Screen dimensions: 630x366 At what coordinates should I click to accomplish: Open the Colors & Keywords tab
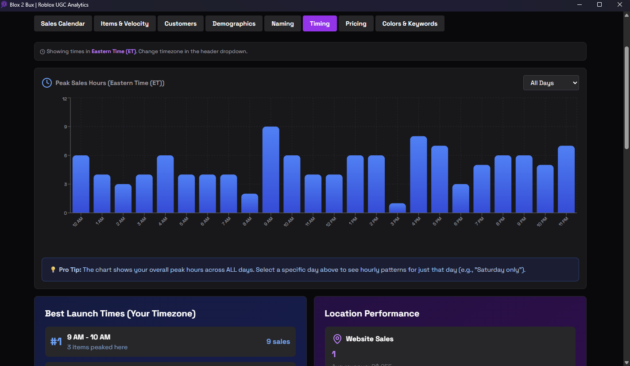pyautogui.click(x=410, y=23)
